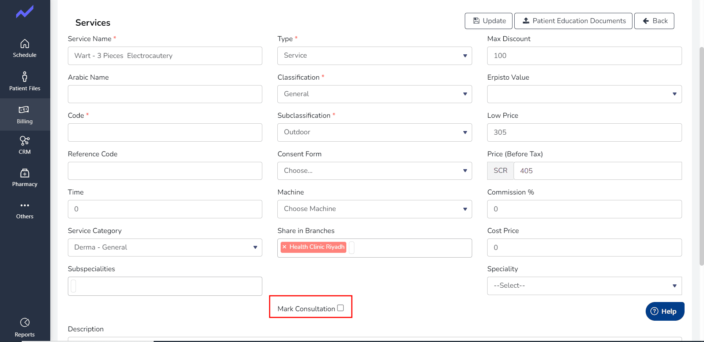
Task: Open the Schedule home icon
Action: pyautogui.click(x=25, y=44)
